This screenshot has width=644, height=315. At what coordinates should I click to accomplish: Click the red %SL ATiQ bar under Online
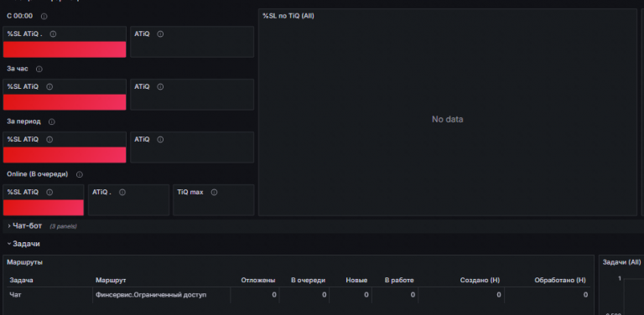44,208
